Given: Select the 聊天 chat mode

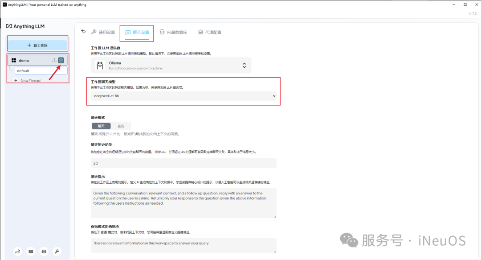Looking at the screenshot, I should [x=101, y=126].
